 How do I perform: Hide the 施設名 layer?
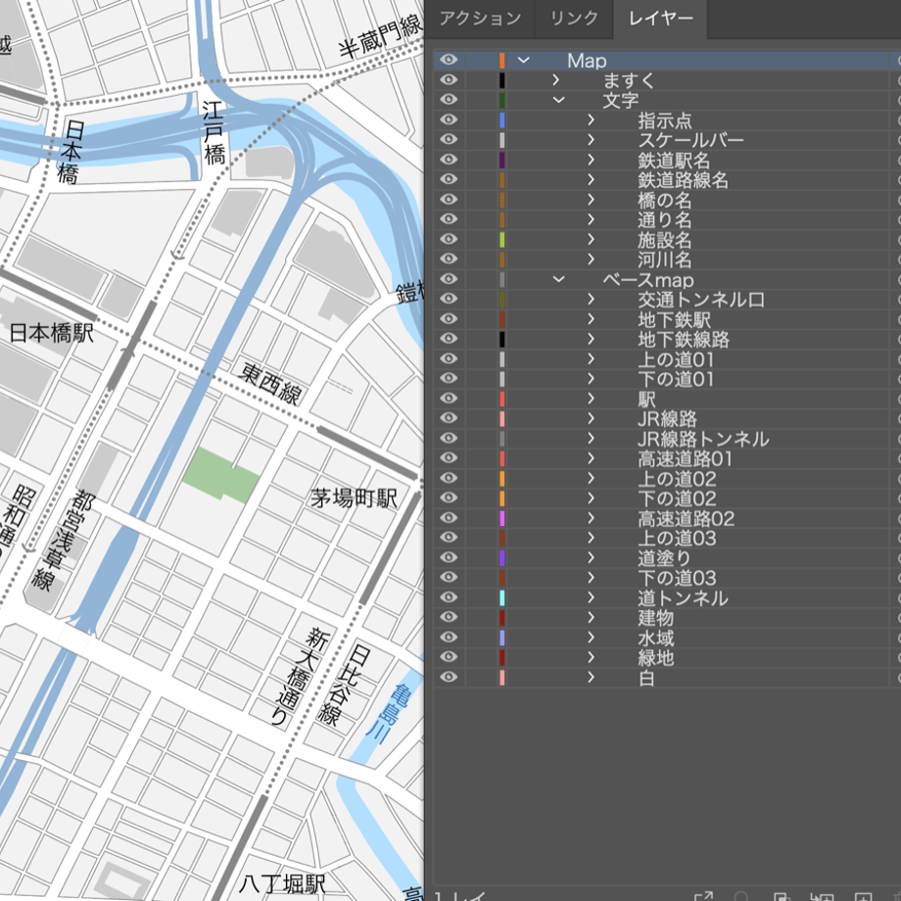point(449,239)
